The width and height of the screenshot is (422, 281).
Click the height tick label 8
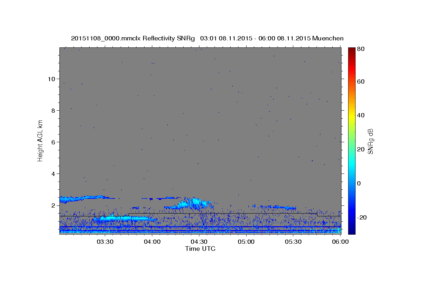click(53, 110)
